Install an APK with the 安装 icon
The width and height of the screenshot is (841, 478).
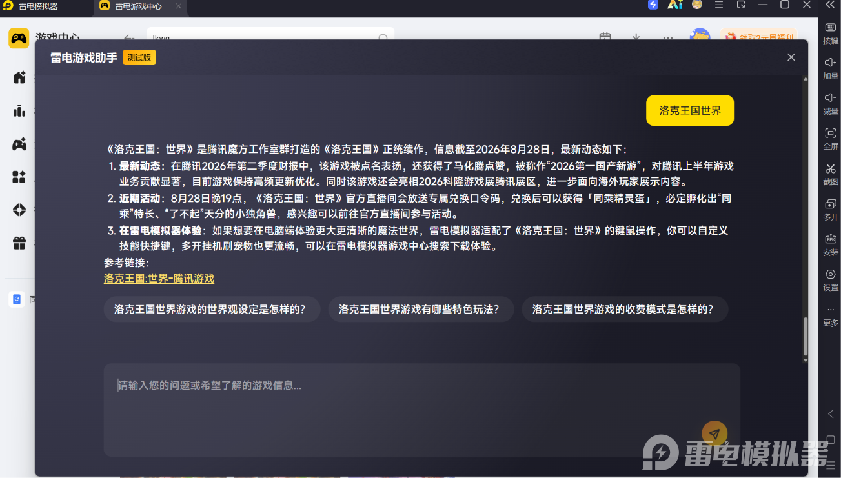tap(831, 244)
